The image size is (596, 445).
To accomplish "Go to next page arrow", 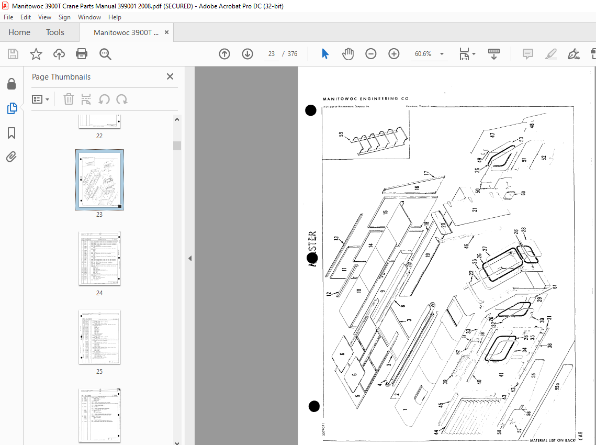I will coord(248,54).
